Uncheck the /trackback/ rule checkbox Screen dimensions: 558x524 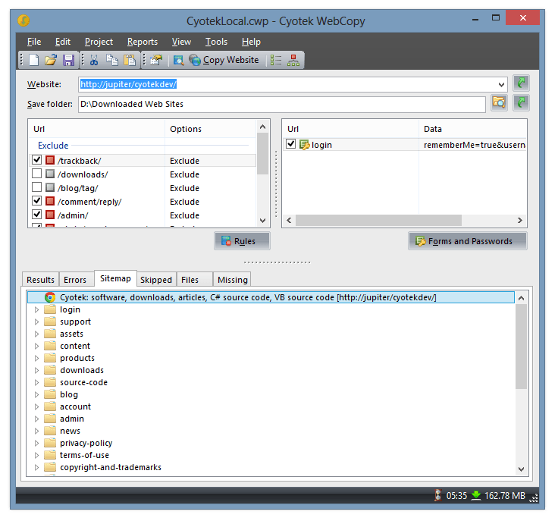point(36,159)
